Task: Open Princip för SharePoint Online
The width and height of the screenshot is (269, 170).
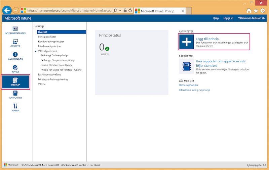Action: (x=56, y=65)
